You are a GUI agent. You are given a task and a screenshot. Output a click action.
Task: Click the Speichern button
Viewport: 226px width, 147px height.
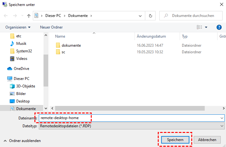click(x=175, y=140)
